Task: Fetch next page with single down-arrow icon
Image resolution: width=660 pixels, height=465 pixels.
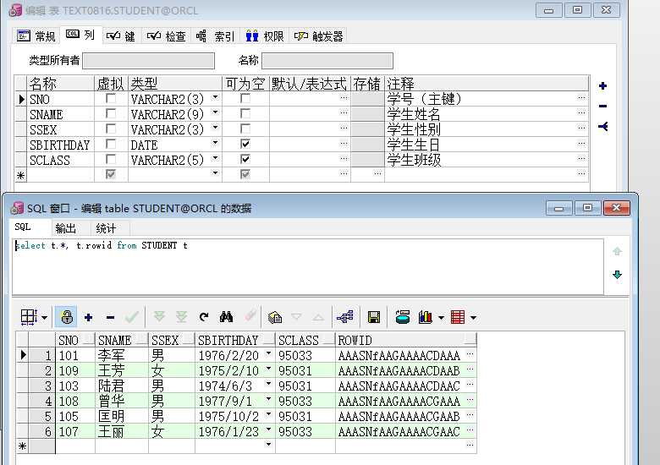Action: click(159, 316)
